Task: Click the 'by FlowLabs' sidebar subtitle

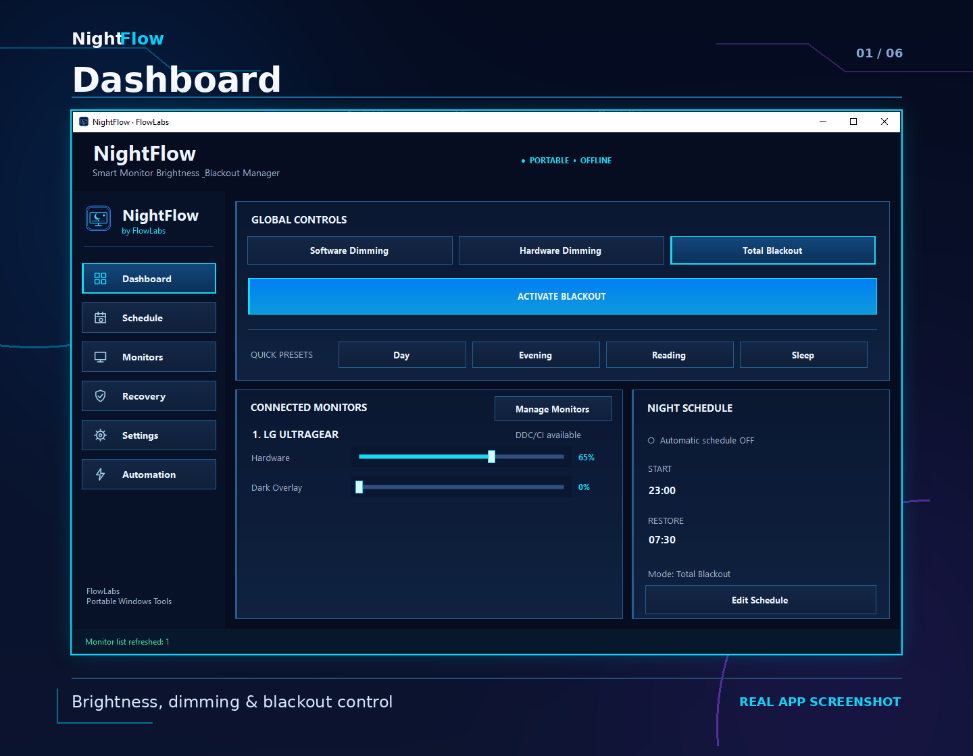Action: (143, 231)
